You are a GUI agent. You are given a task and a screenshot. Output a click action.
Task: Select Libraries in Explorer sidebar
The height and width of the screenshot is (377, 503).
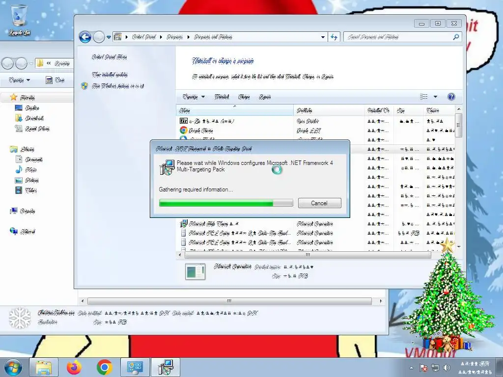point(28,149)
